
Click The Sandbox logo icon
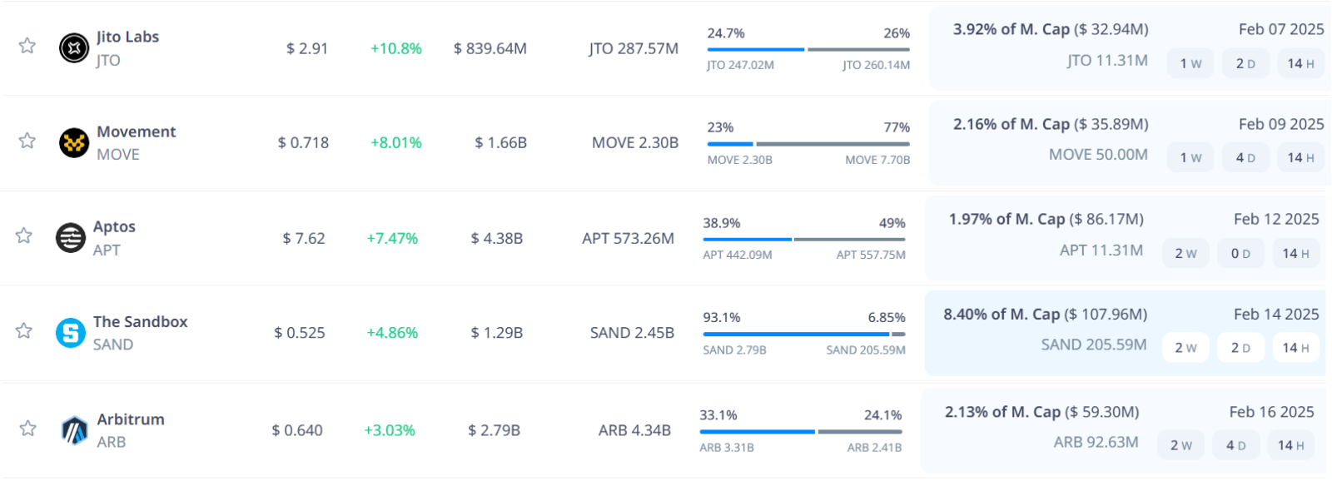click(71, 333)
